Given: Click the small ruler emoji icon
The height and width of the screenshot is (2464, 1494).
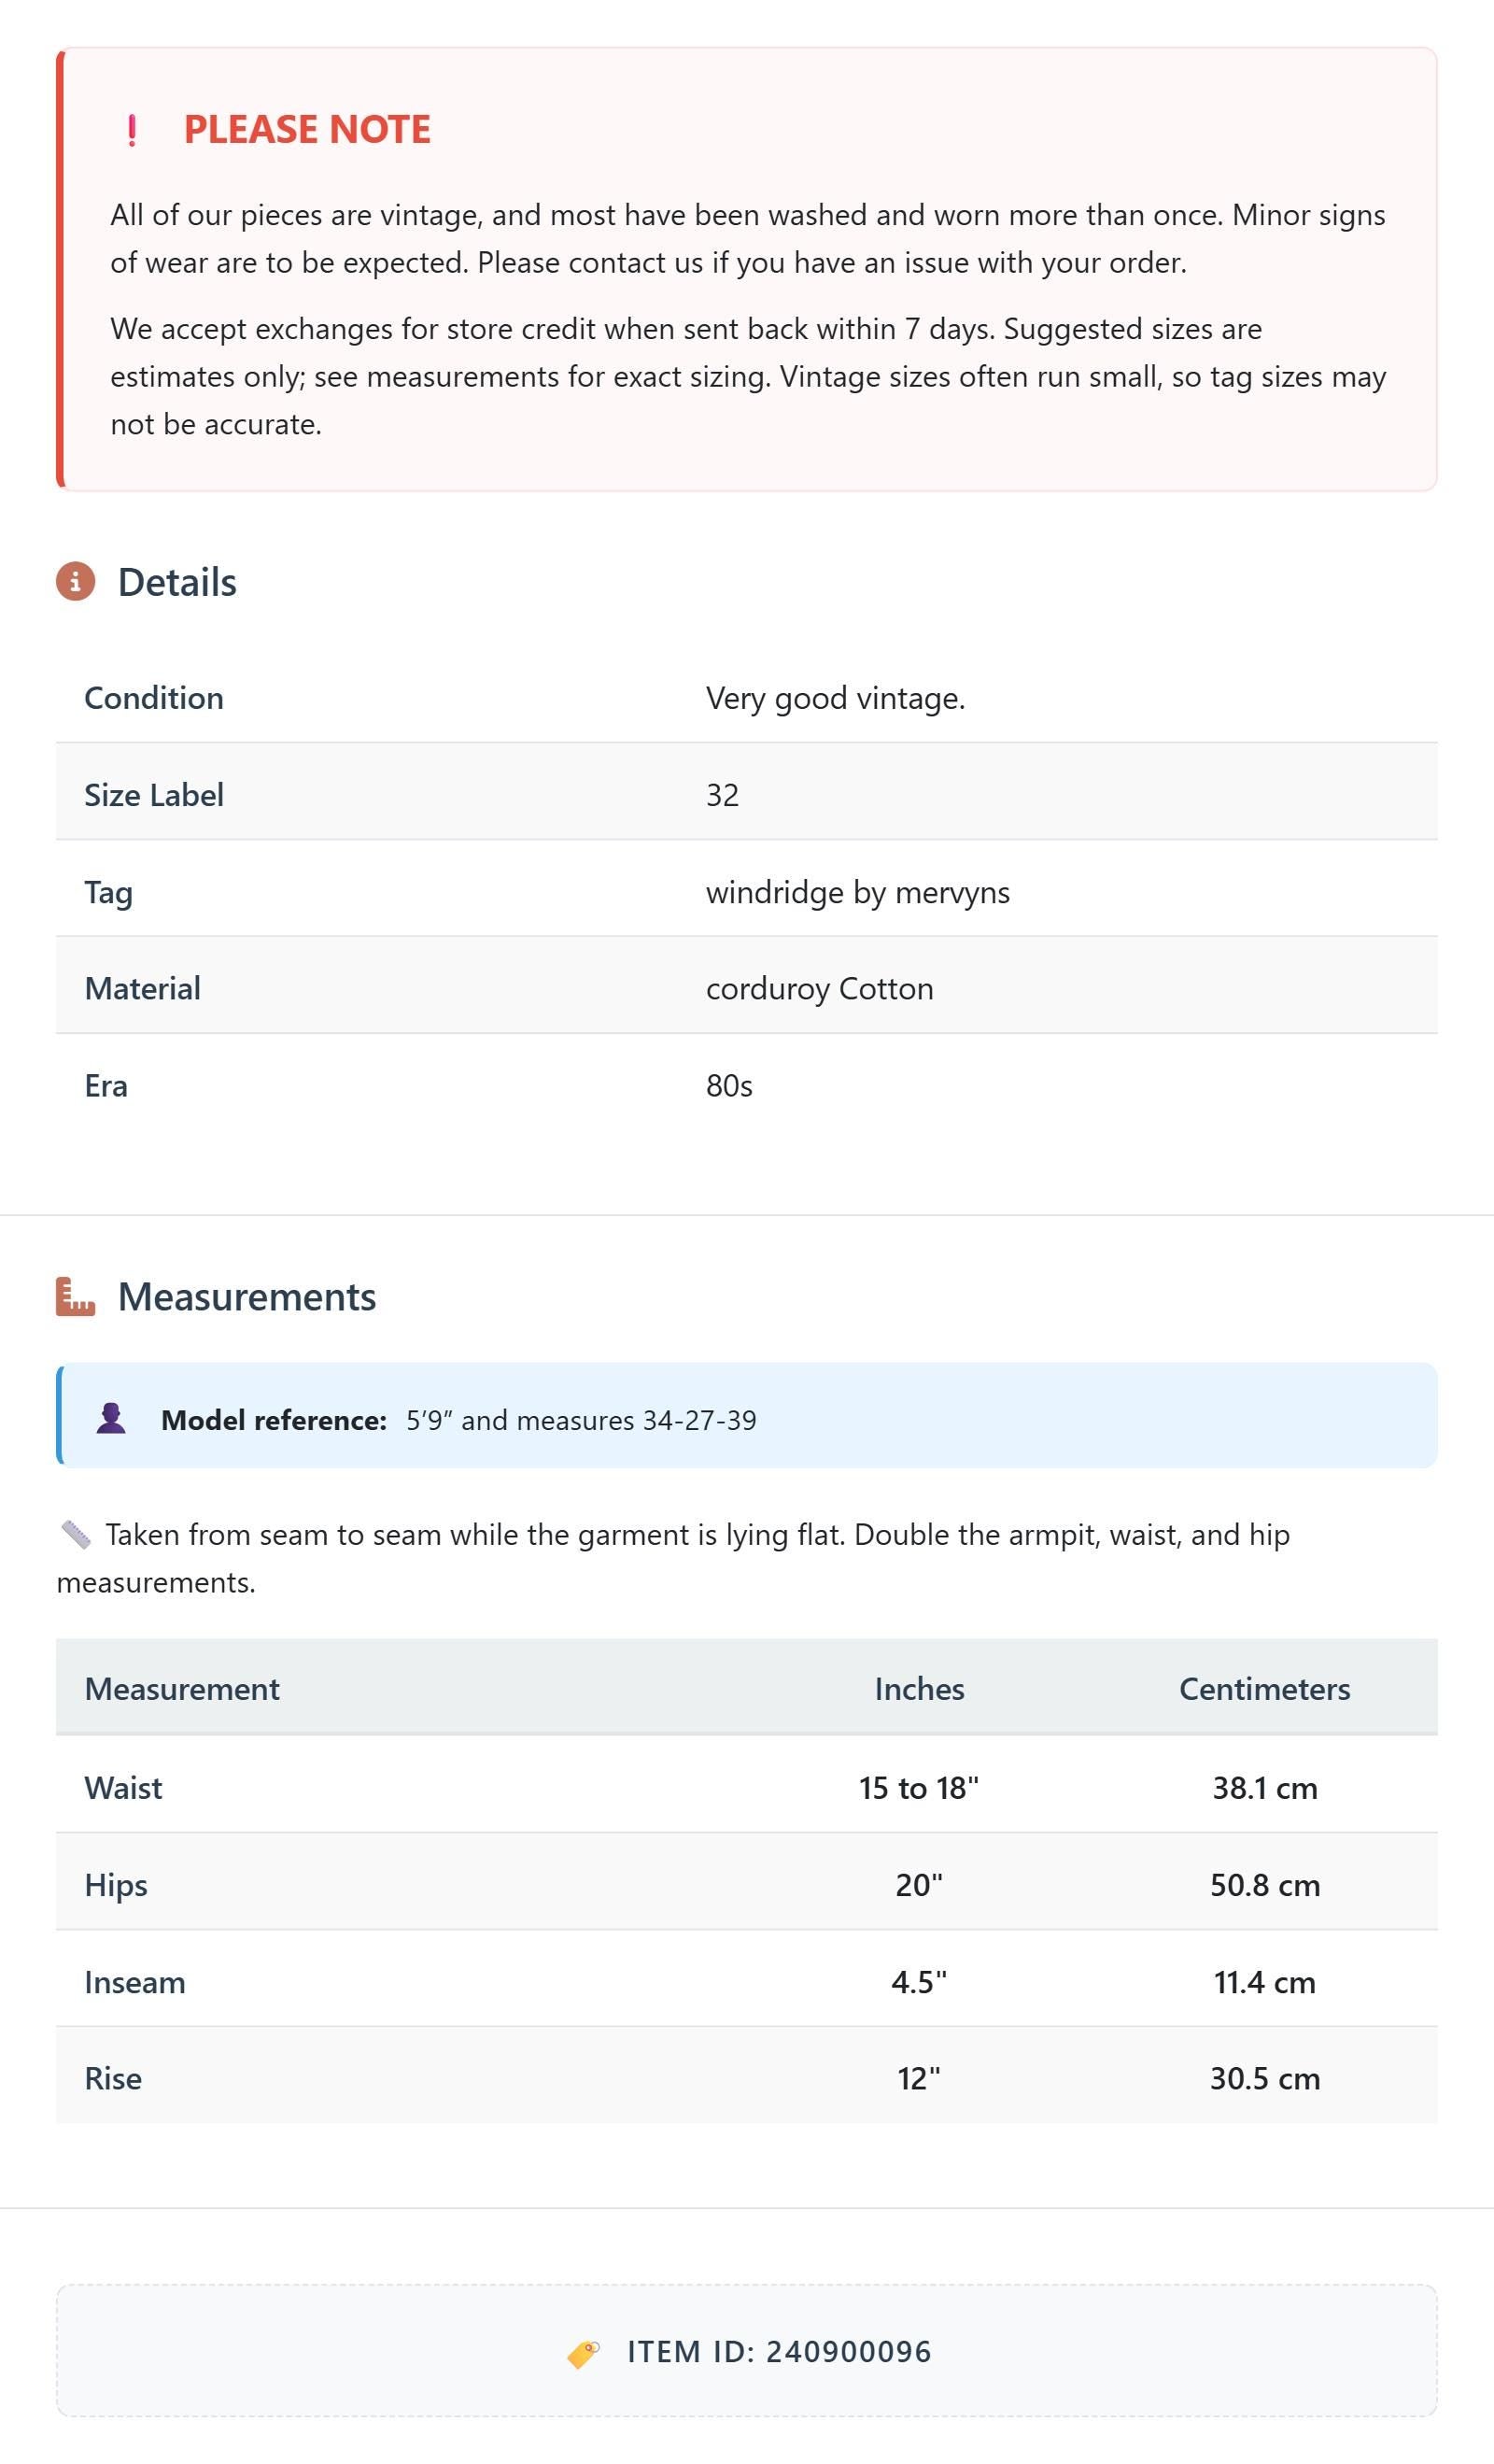Looking at the screenshot, I should tap(76, 1534).
